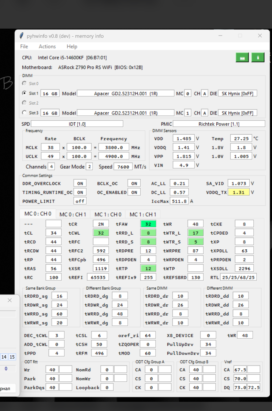Select the Slot 0 radio button

tap(25, 83)
